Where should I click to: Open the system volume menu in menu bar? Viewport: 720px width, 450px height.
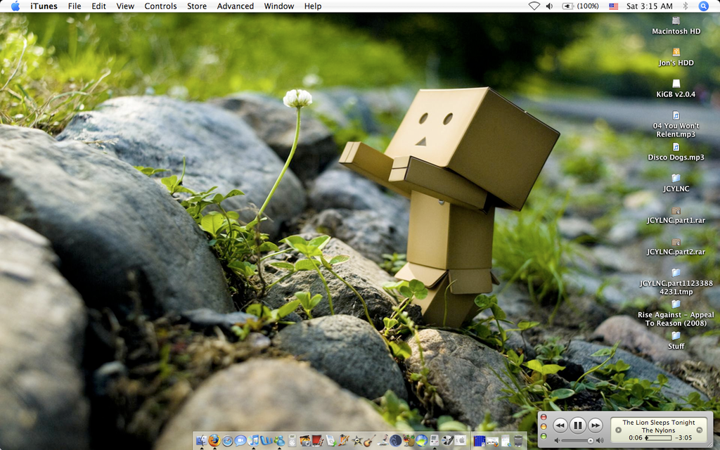click(549, 6)
